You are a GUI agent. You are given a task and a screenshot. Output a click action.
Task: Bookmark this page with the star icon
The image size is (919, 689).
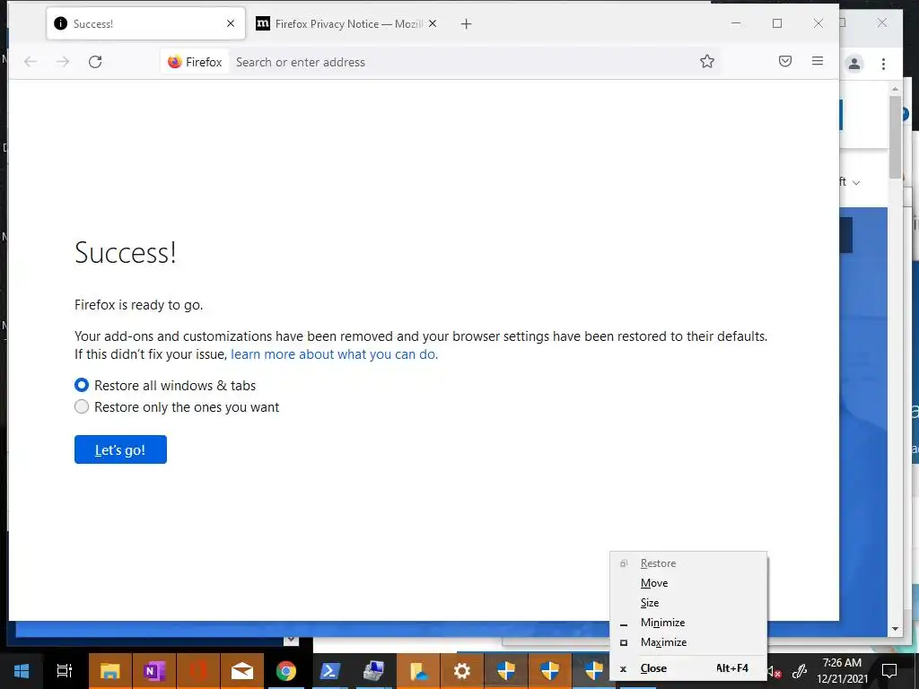(x=707, y=62)
